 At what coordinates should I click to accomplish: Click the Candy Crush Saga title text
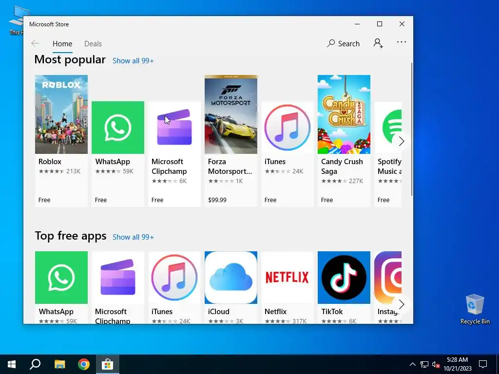pos(342,167)
